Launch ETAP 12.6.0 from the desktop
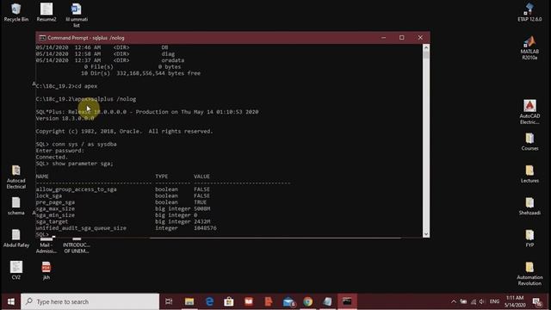This screenshot has height=310, width=551. tap(529, 12)
